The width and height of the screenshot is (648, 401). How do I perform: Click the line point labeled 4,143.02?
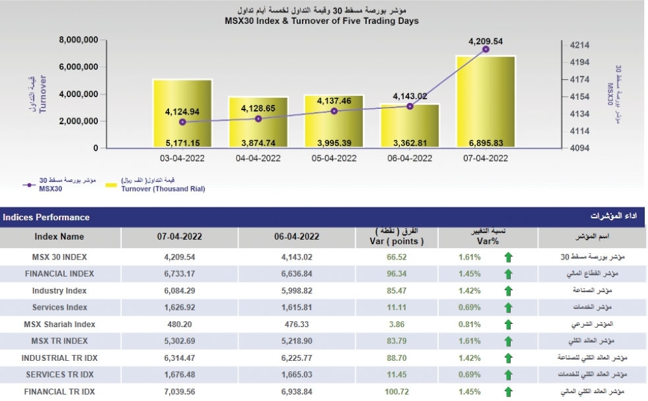click(410, 106)
